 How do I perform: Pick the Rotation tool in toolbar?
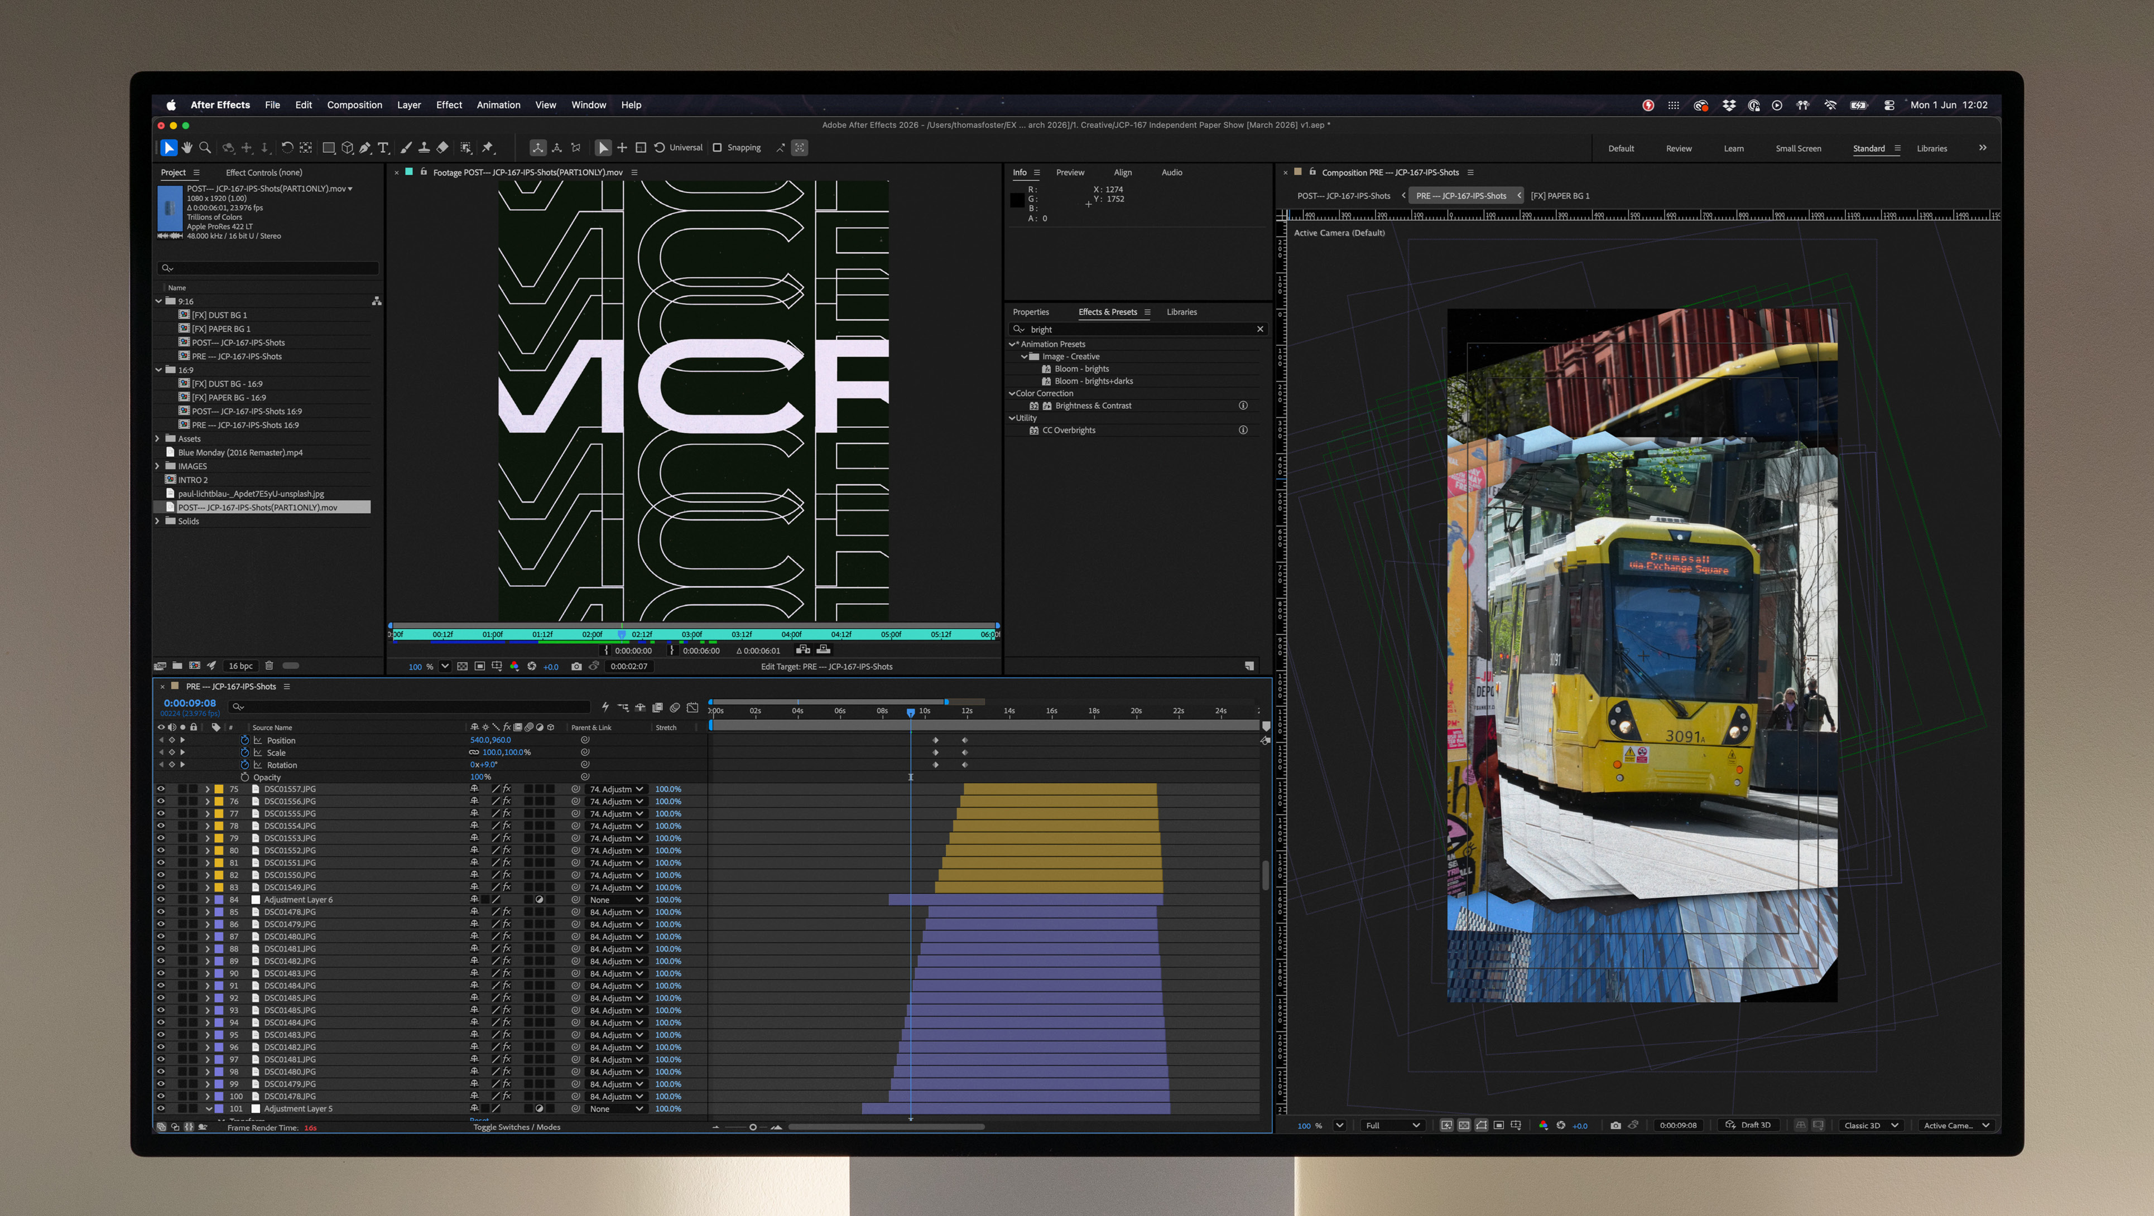point(287,148)
